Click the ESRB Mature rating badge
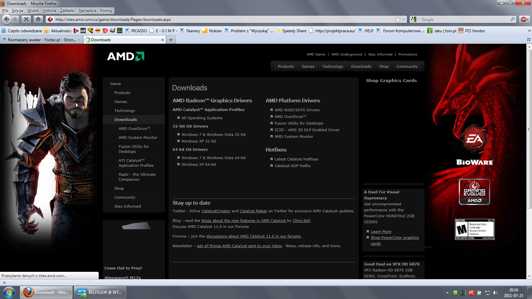532x299 pixels. click(474, 229)
